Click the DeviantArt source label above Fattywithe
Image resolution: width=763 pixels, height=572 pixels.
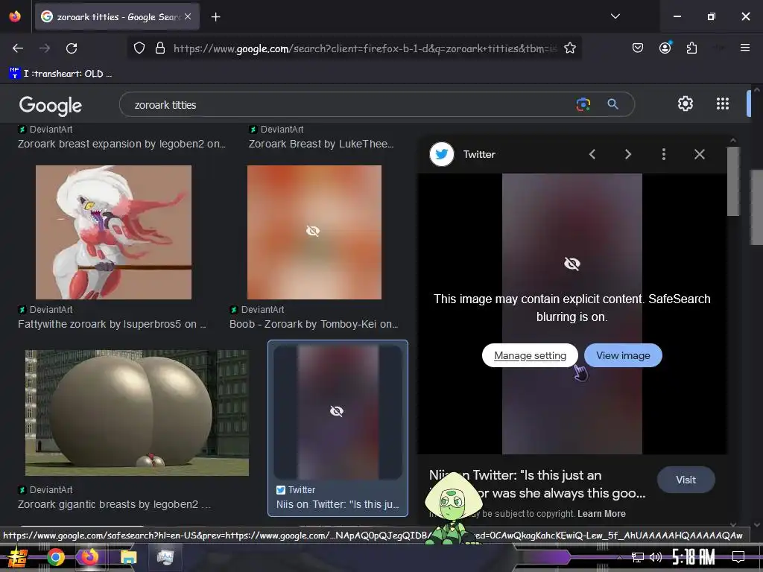45,309
